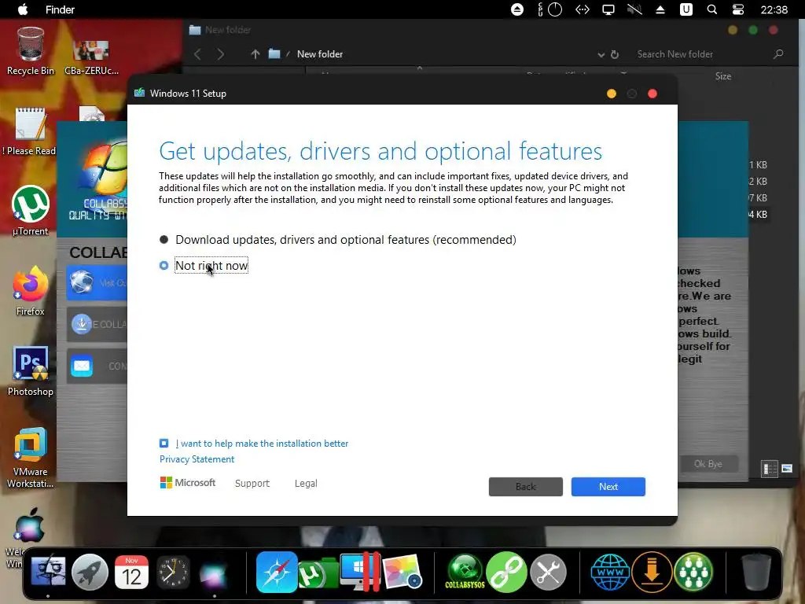805x604 pixels.
Task: Click the mail envelope icon in Collabsys window
Action: [82, 366]
